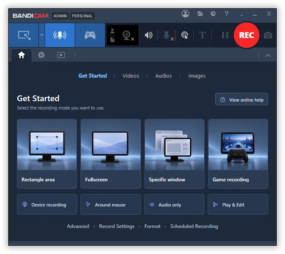285x254 pixels.
Task: Open the screen recording mode dropdown arrow
Action: tap(42, 35)
